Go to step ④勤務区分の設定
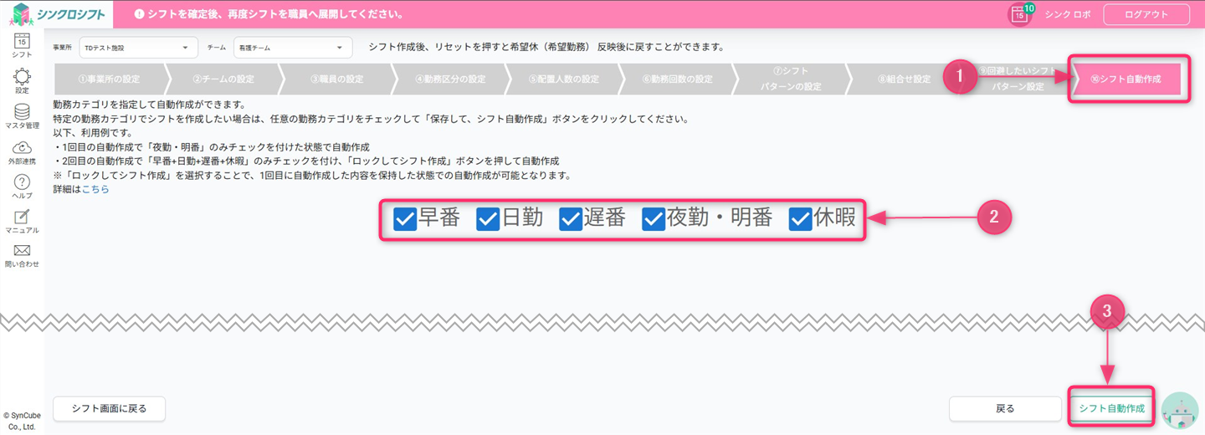The width and height of the screenshot is (1205, 435). click(450, 79)
